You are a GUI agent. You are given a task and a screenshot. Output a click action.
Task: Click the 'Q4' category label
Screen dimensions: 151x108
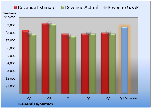pyautogui.click(x=49, y=98)
